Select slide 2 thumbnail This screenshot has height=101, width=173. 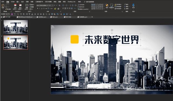click(x=16, y=42)
